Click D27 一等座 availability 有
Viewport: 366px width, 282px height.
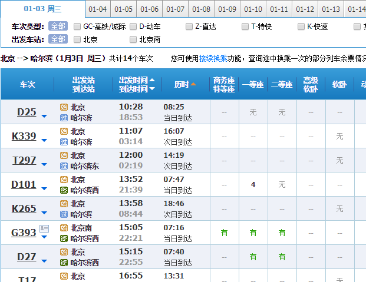[253, 257]
